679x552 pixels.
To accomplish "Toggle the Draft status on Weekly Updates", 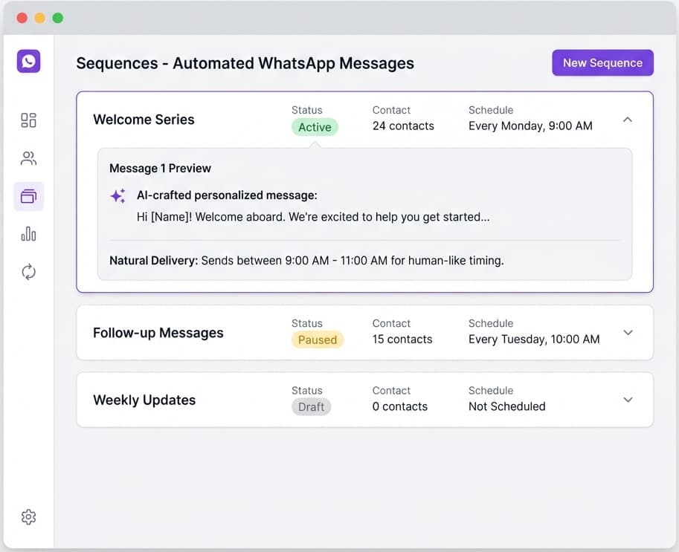I will 311,406.
